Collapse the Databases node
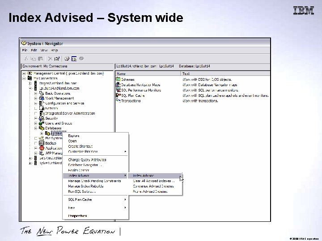This screenshot has height=241, width=322. click(36, 128)
